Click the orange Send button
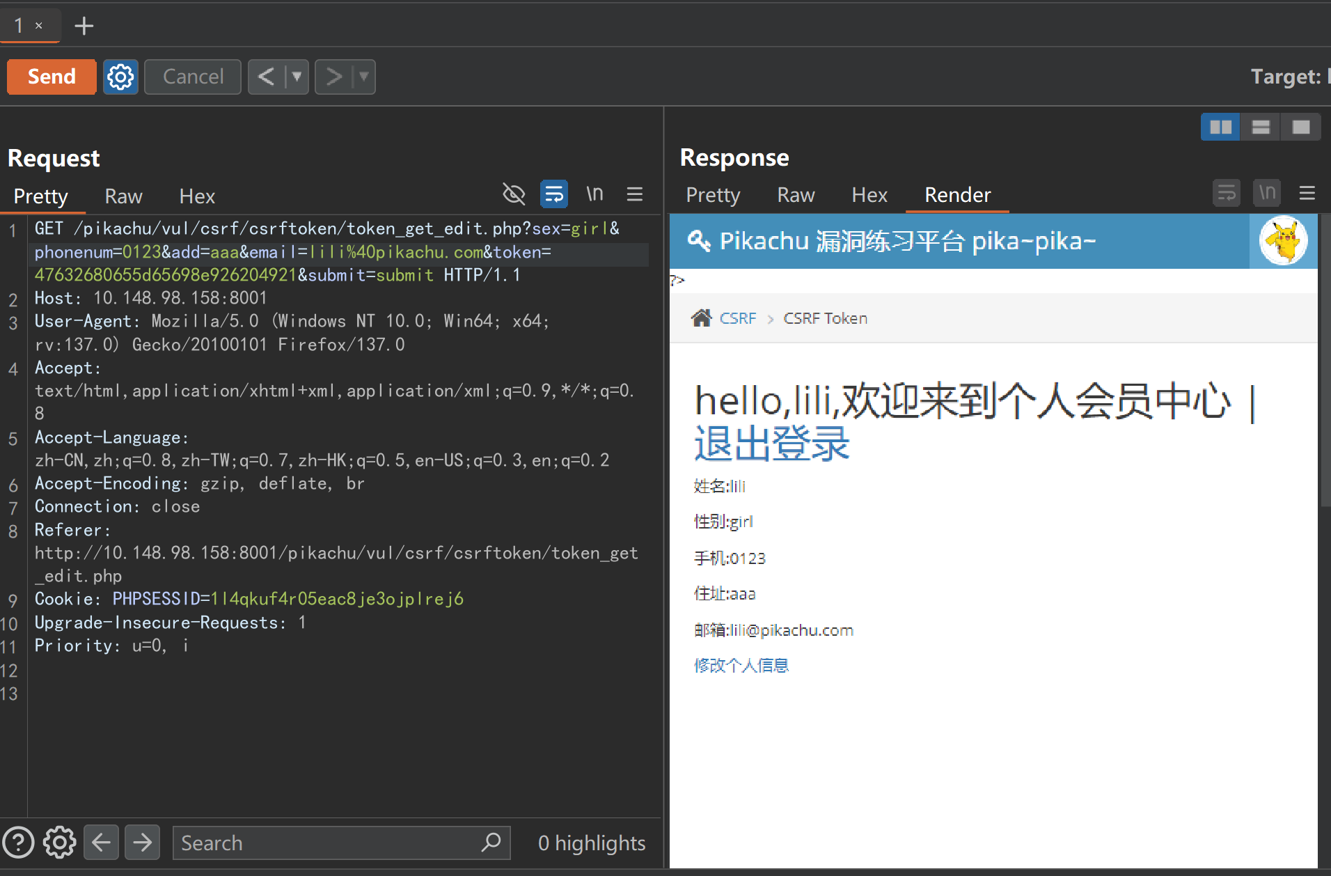 click(52, 77)
